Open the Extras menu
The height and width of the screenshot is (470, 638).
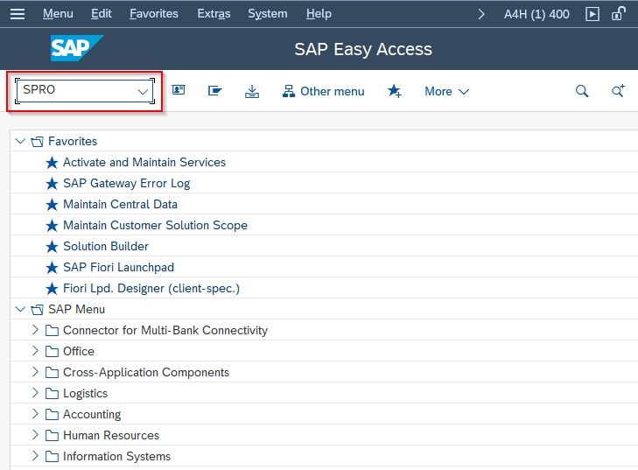tap(214, 14)
